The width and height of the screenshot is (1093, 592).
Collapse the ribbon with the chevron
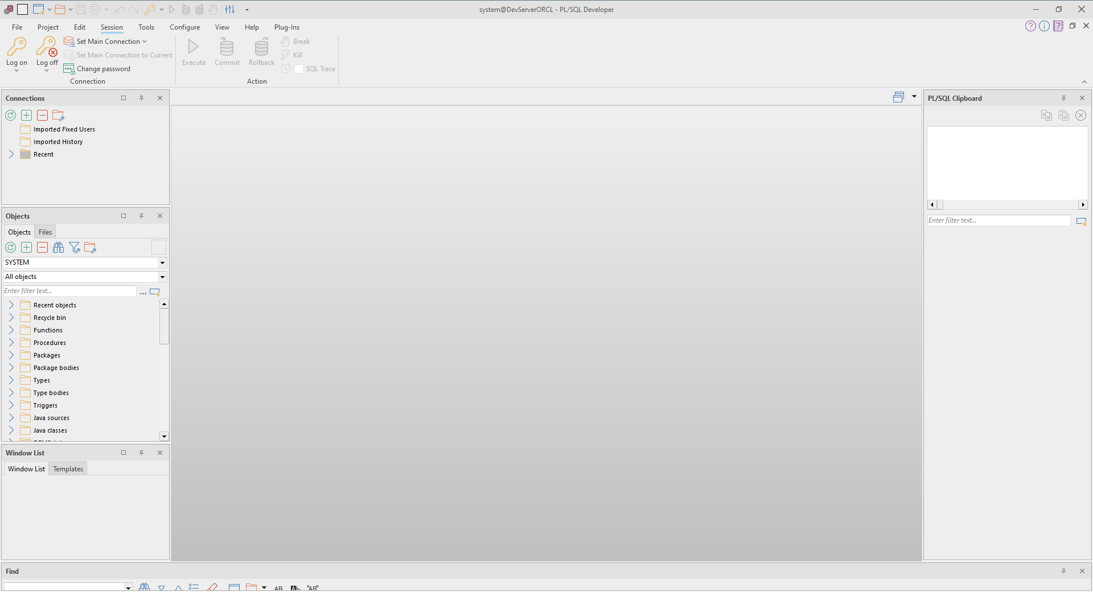tap(1084, 82)
